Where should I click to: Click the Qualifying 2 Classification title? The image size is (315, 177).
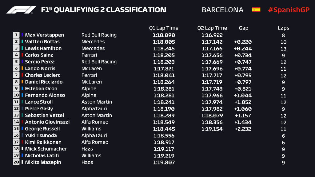coord(104,10)
